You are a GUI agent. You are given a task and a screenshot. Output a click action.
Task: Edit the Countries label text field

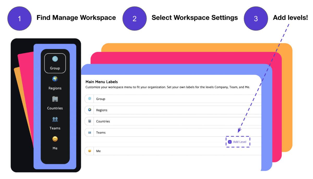tap(177, 121)
